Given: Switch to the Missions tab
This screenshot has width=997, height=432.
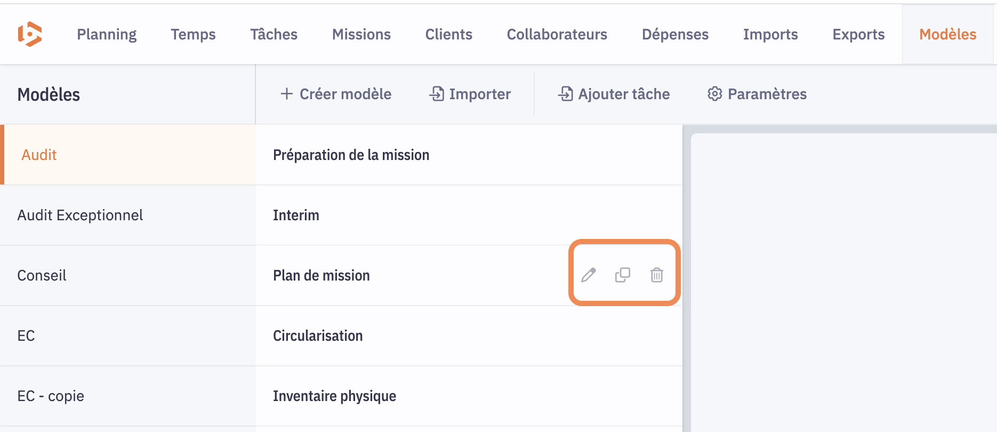Looking at the screenshot, I should 361,34.
